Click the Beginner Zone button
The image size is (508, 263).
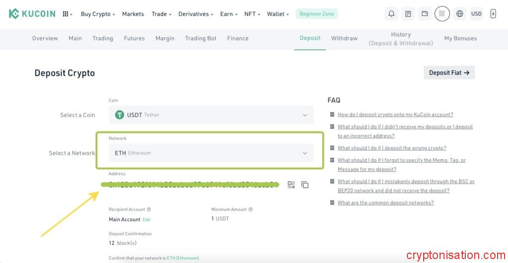click(x=317, y=14)
